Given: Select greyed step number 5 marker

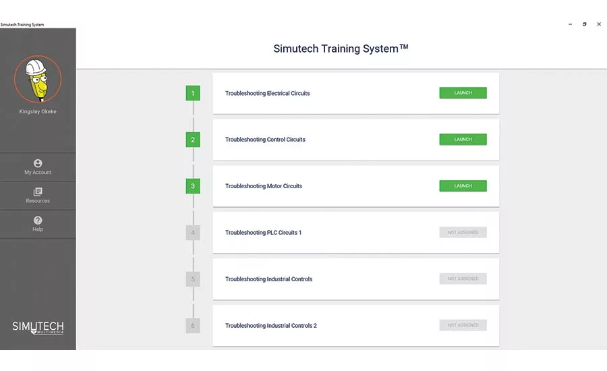Looking at the screenshot, I should [193, 279].
